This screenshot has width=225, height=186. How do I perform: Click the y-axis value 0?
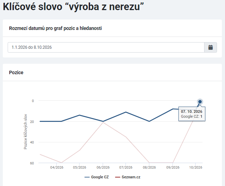(x=33, y=101)
